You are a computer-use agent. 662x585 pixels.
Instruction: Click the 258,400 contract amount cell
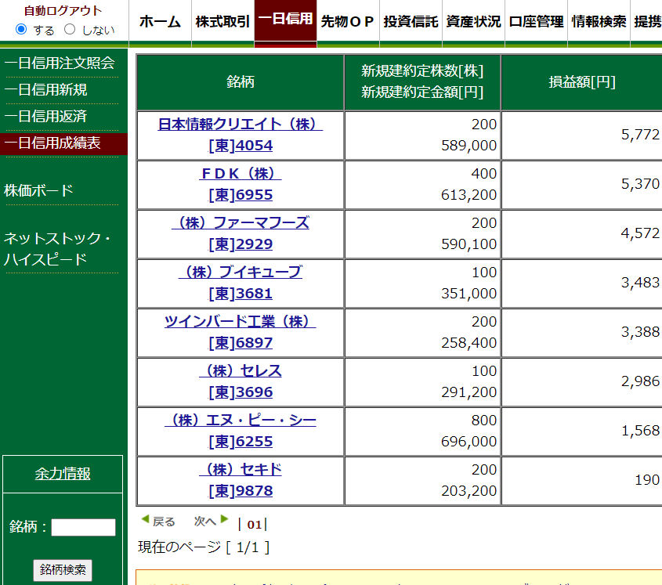(x=468, y=343)
